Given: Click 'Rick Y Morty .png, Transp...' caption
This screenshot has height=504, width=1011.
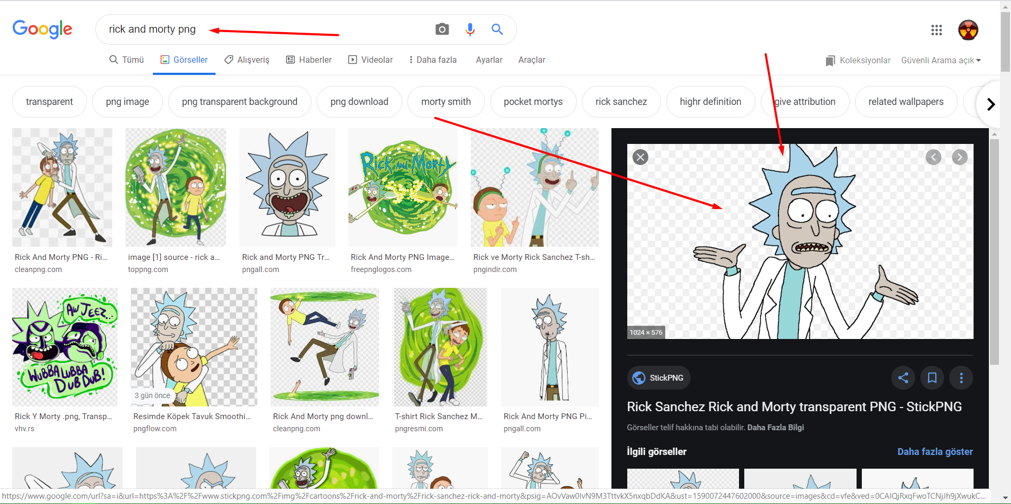Looking at the screenshot, I should pos(63,416).
